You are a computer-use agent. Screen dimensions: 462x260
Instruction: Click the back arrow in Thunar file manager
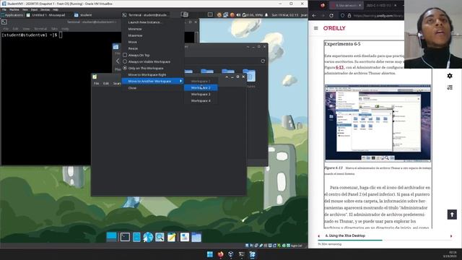coord(118,61)
